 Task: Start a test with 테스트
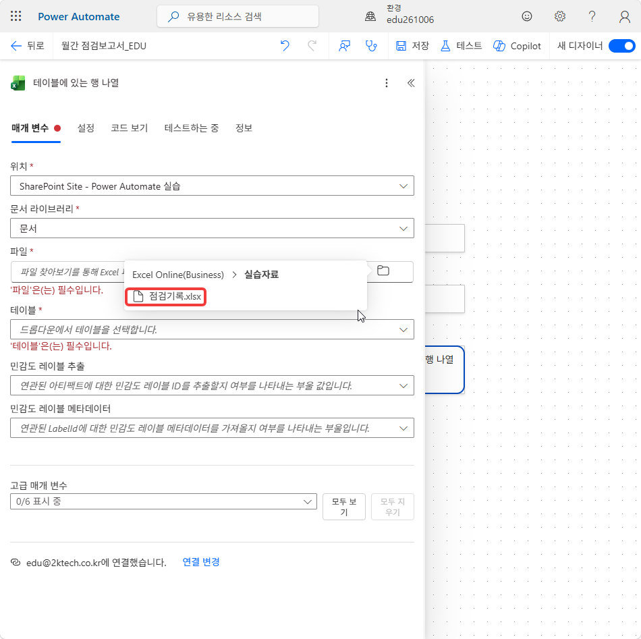461,46
